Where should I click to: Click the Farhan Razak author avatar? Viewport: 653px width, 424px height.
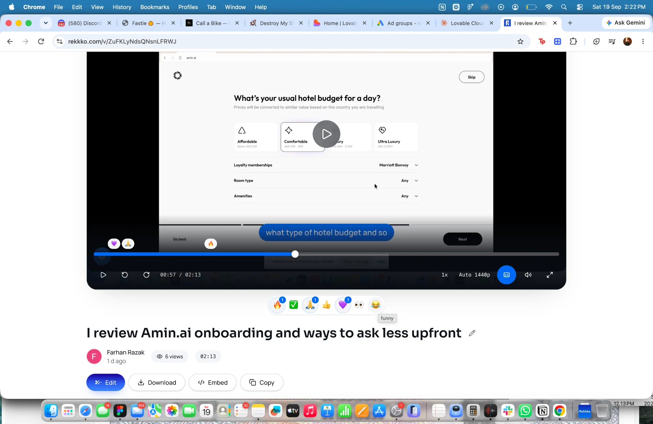(x=94, y=356)
